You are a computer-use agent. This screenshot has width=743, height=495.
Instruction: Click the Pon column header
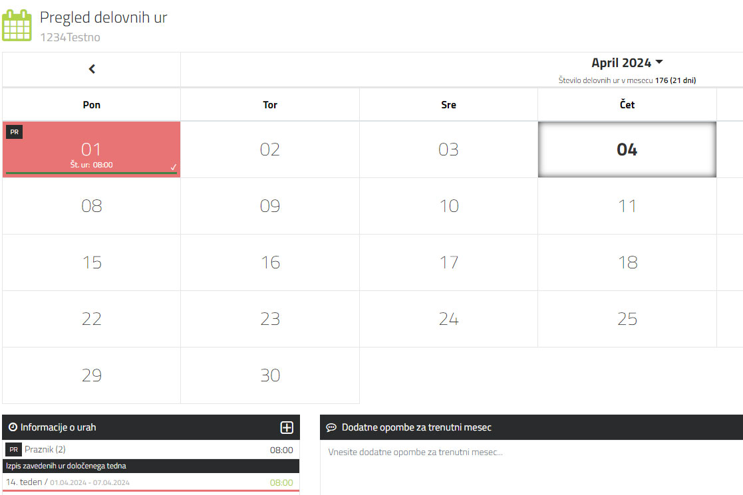click(91, 105)
